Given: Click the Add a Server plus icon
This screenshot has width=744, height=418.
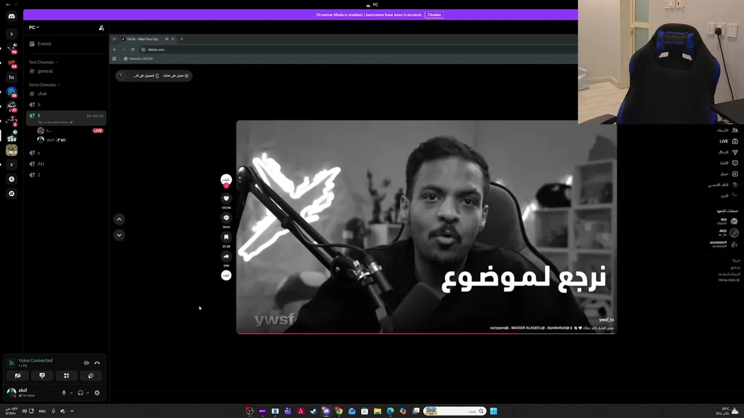Looking at the screenshot, I should [11, 179].
